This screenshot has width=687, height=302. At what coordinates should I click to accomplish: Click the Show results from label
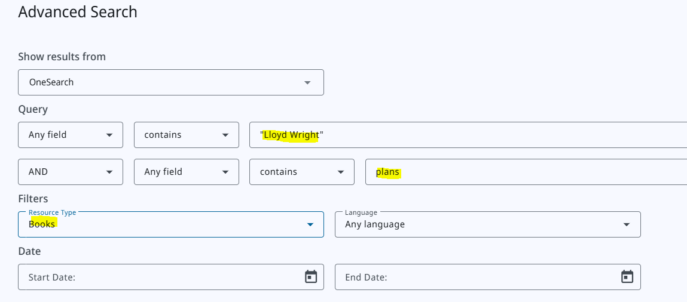tap(62, 57)
